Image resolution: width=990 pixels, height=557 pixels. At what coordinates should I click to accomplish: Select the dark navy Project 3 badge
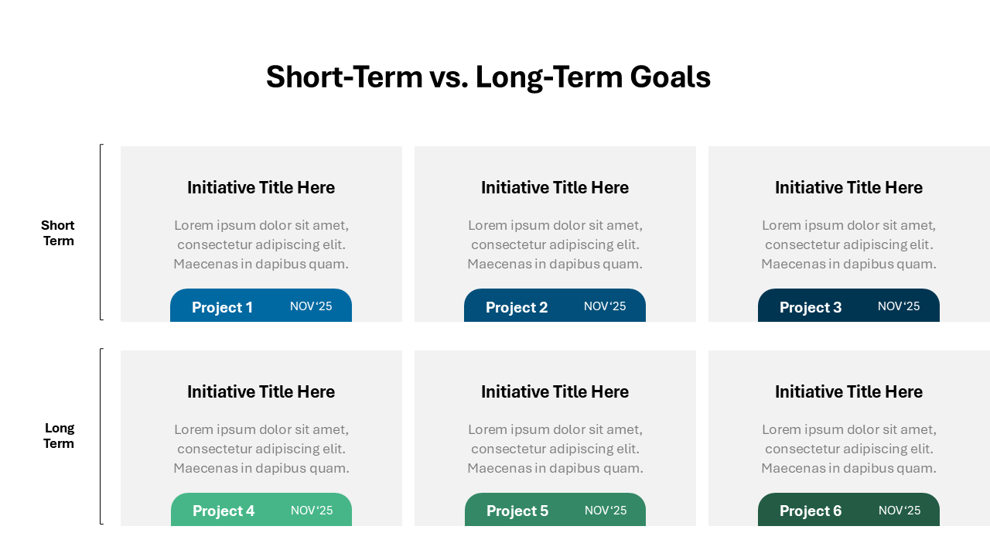tap(848, 306)
